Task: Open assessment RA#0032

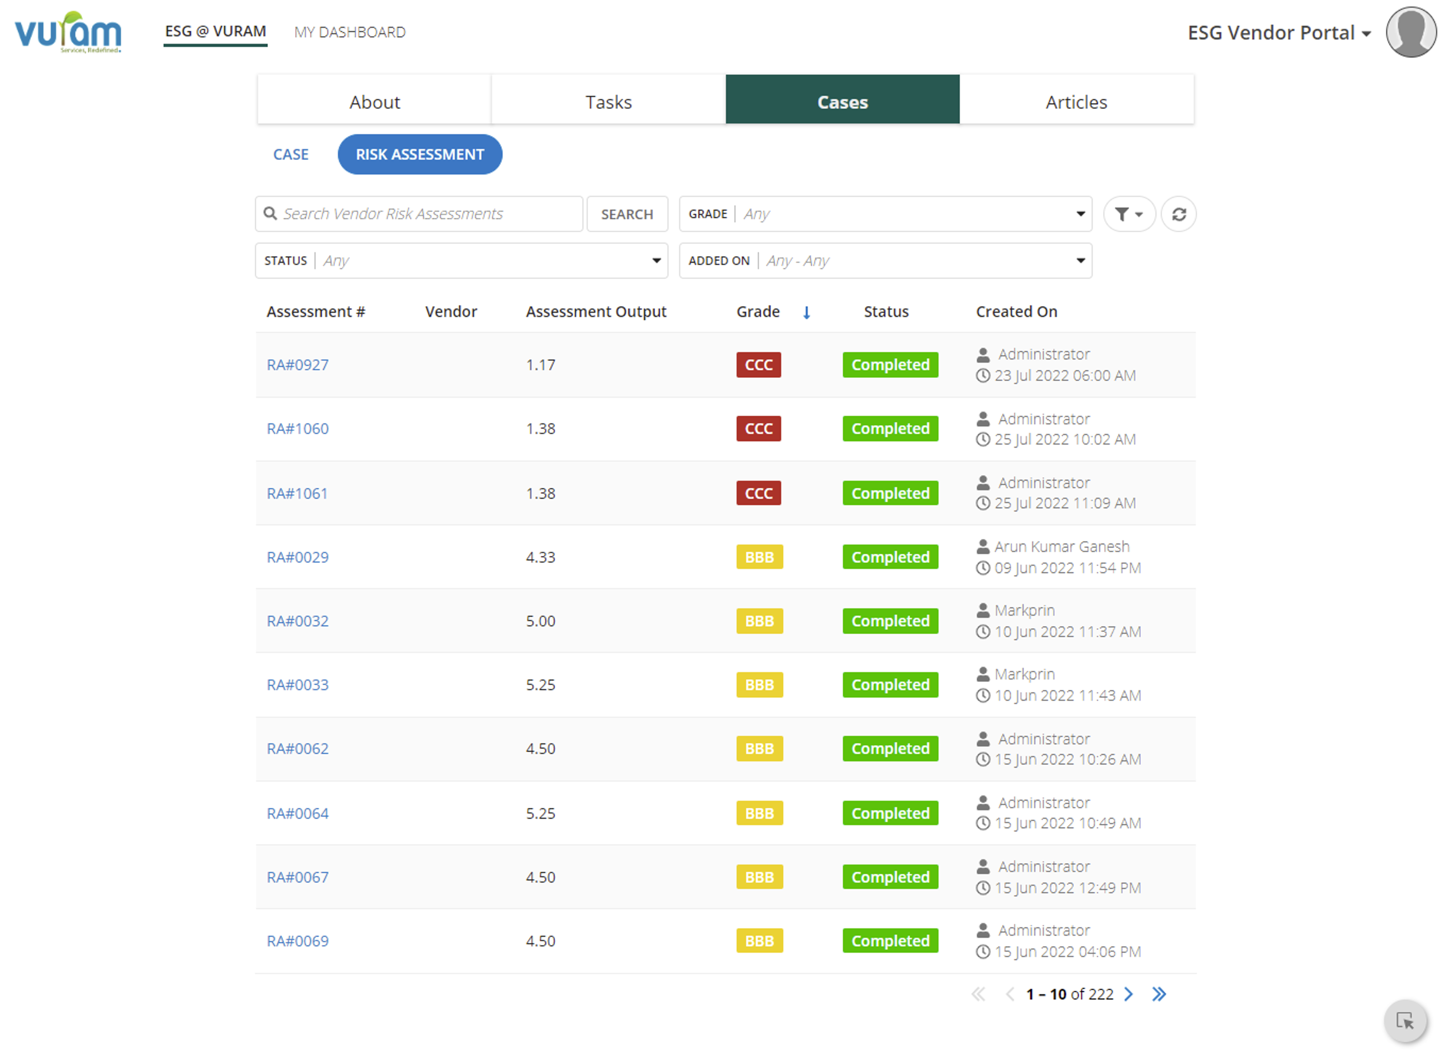Action: click(297, 621)
